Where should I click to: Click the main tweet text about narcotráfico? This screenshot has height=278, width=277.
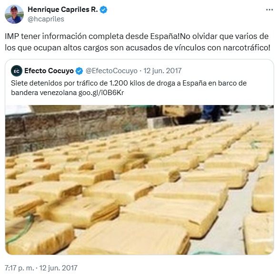click(138, 42)
